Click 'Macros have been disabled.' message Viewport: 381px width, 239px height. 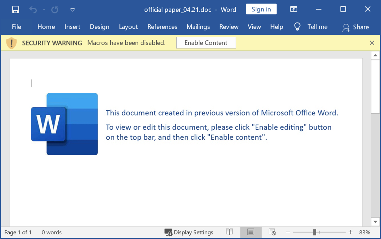coord(126,43)
